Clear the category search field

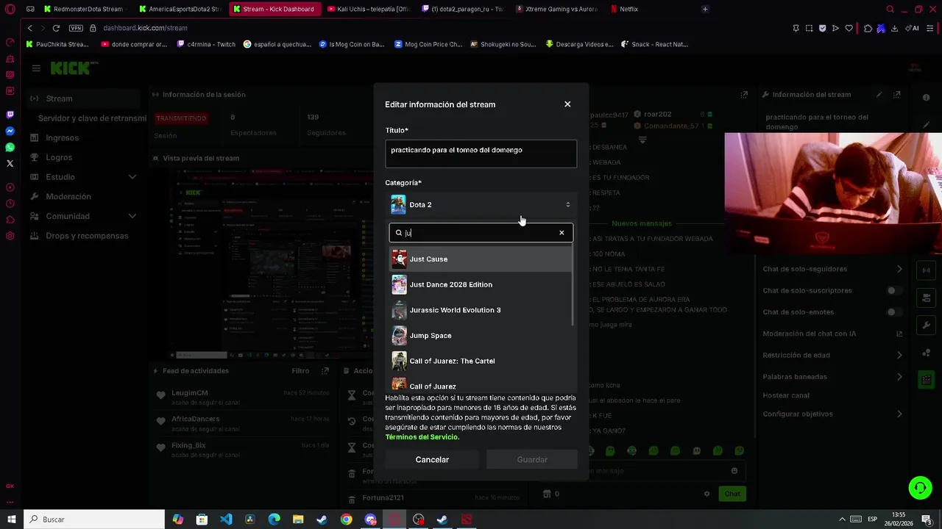pos(562,233)
